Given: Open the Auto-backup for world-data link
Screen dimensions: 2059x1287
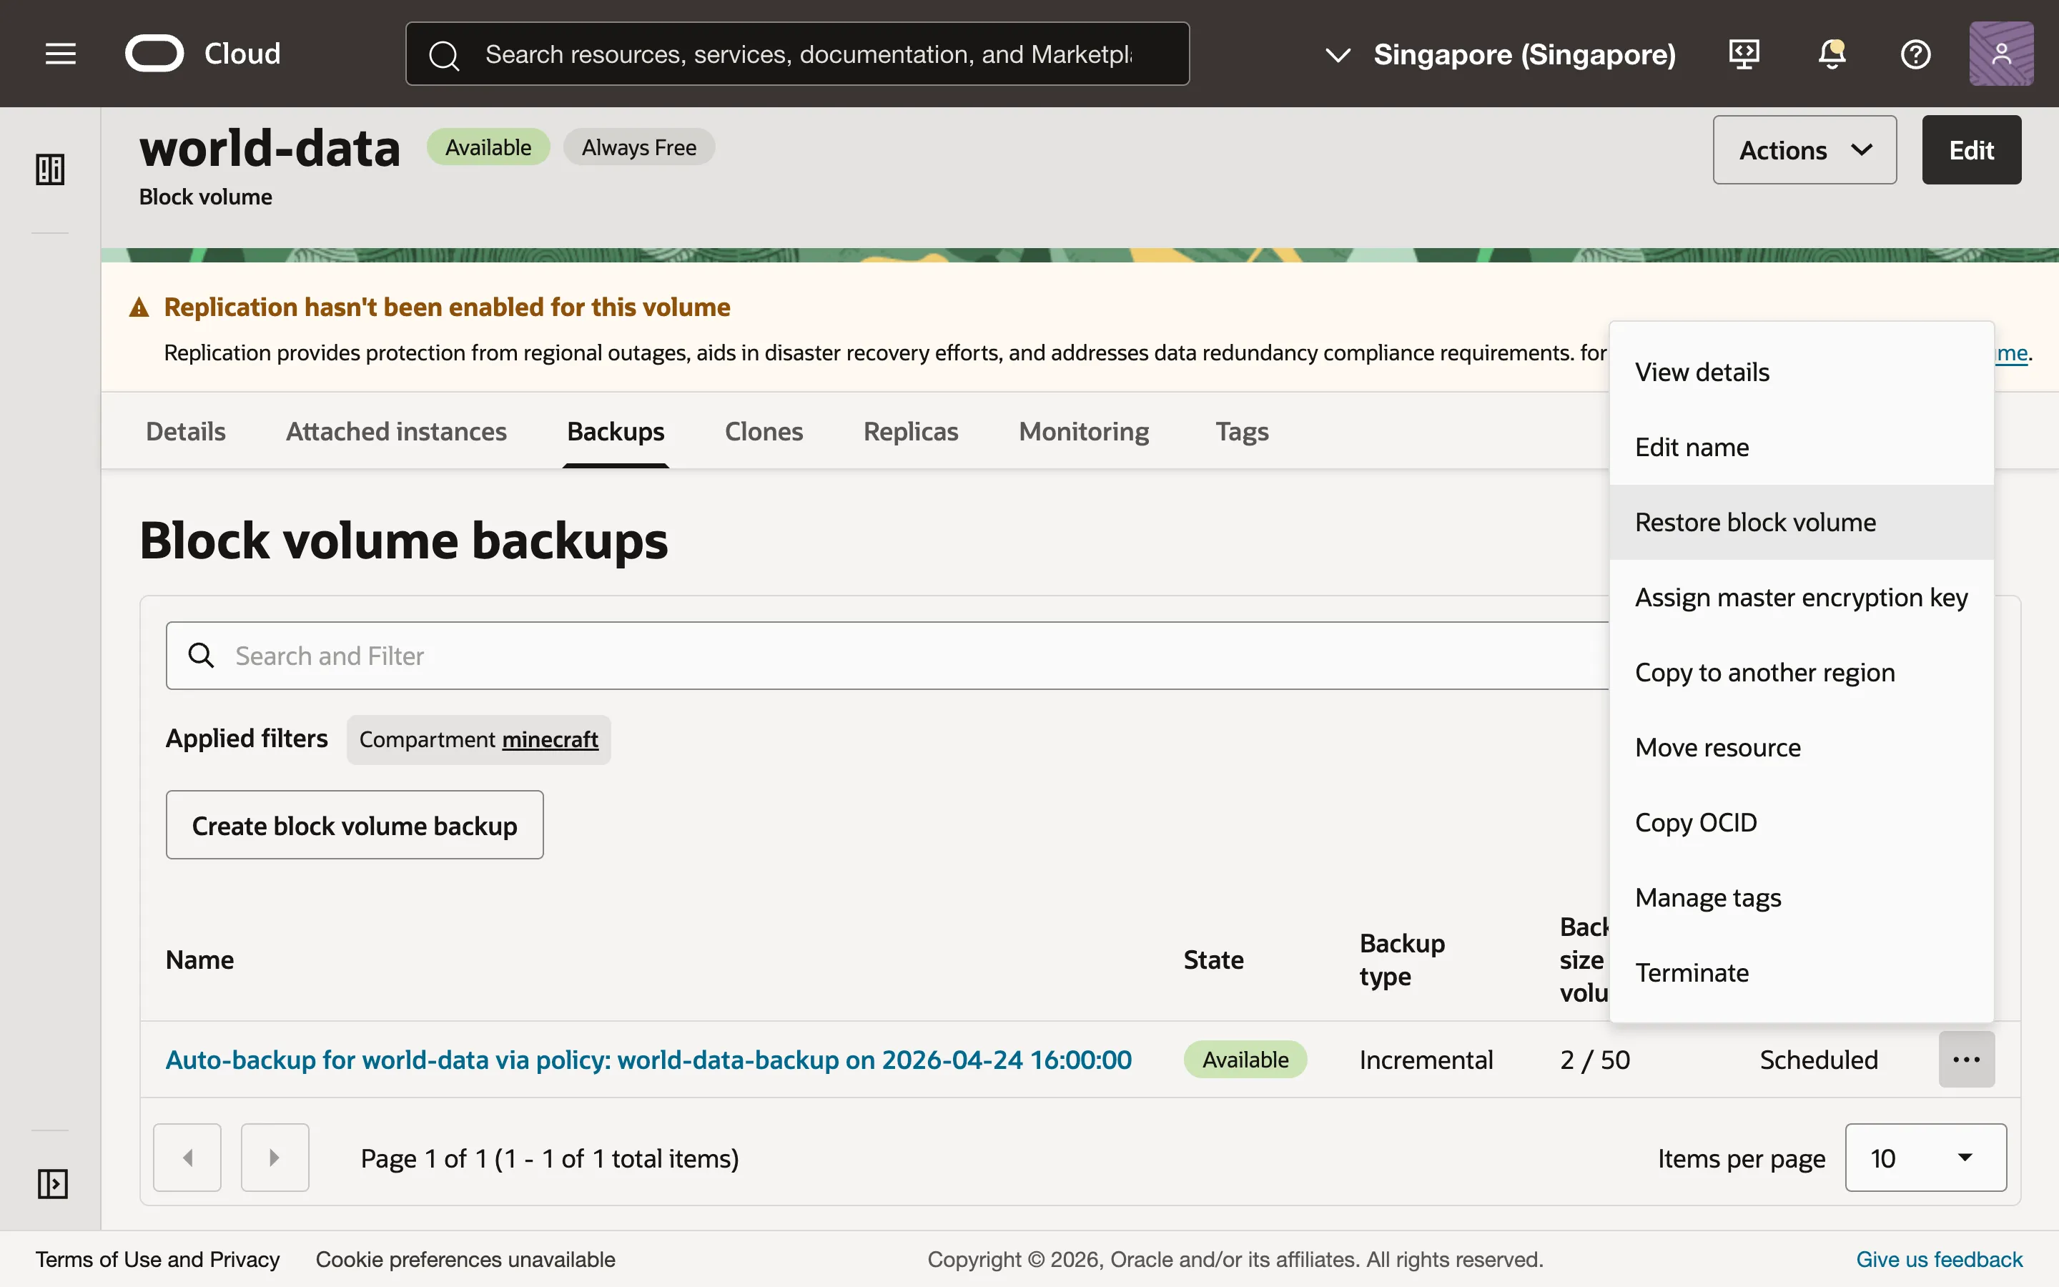Looking at the screenshot, I should [648, 1059].
